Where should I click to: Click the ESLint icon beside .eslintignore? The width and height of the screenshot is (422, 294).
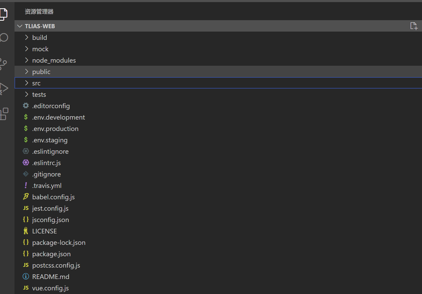[26, 151]
